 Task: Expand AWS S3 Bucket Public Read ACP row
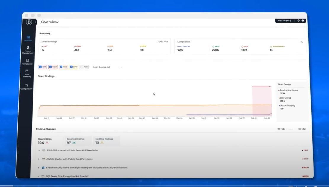pyautogui.click(x=39, y=151)
